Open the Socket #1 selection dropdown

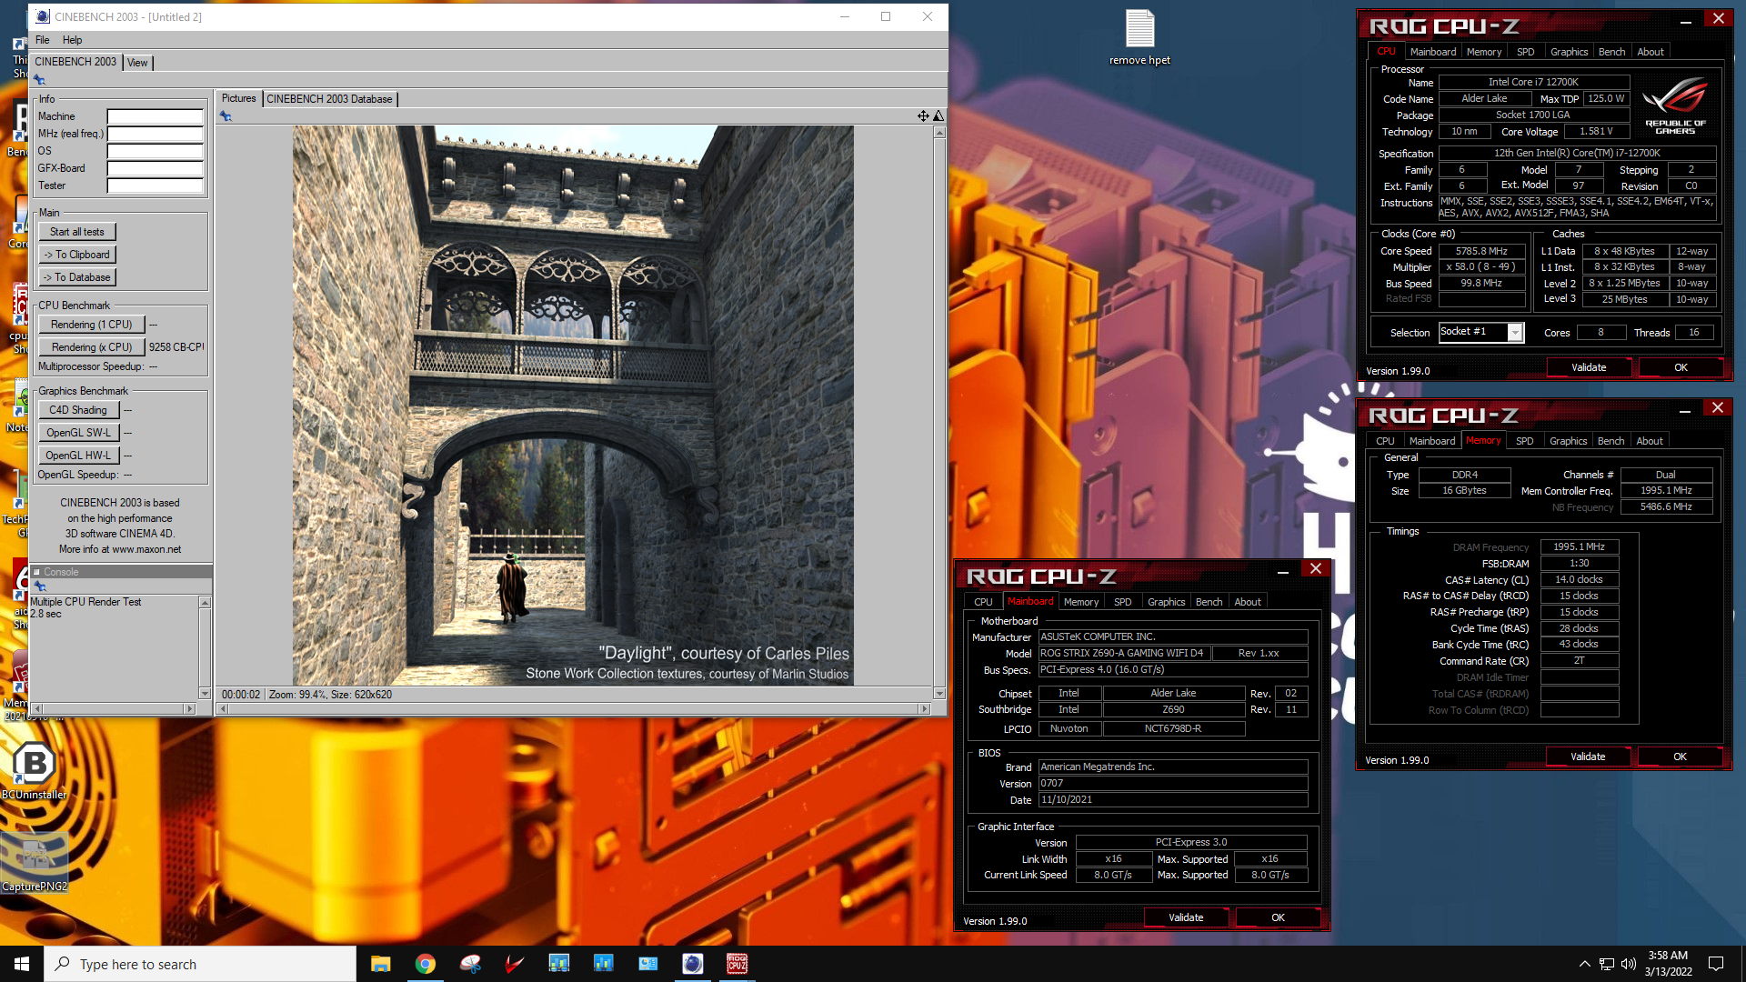(1515, 333)
